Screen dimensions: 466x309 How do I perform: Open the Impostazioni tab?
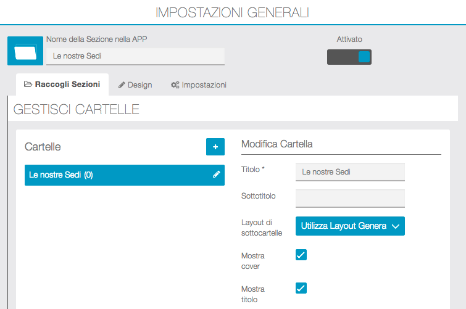pyautogui.click(x=199, y=84)
